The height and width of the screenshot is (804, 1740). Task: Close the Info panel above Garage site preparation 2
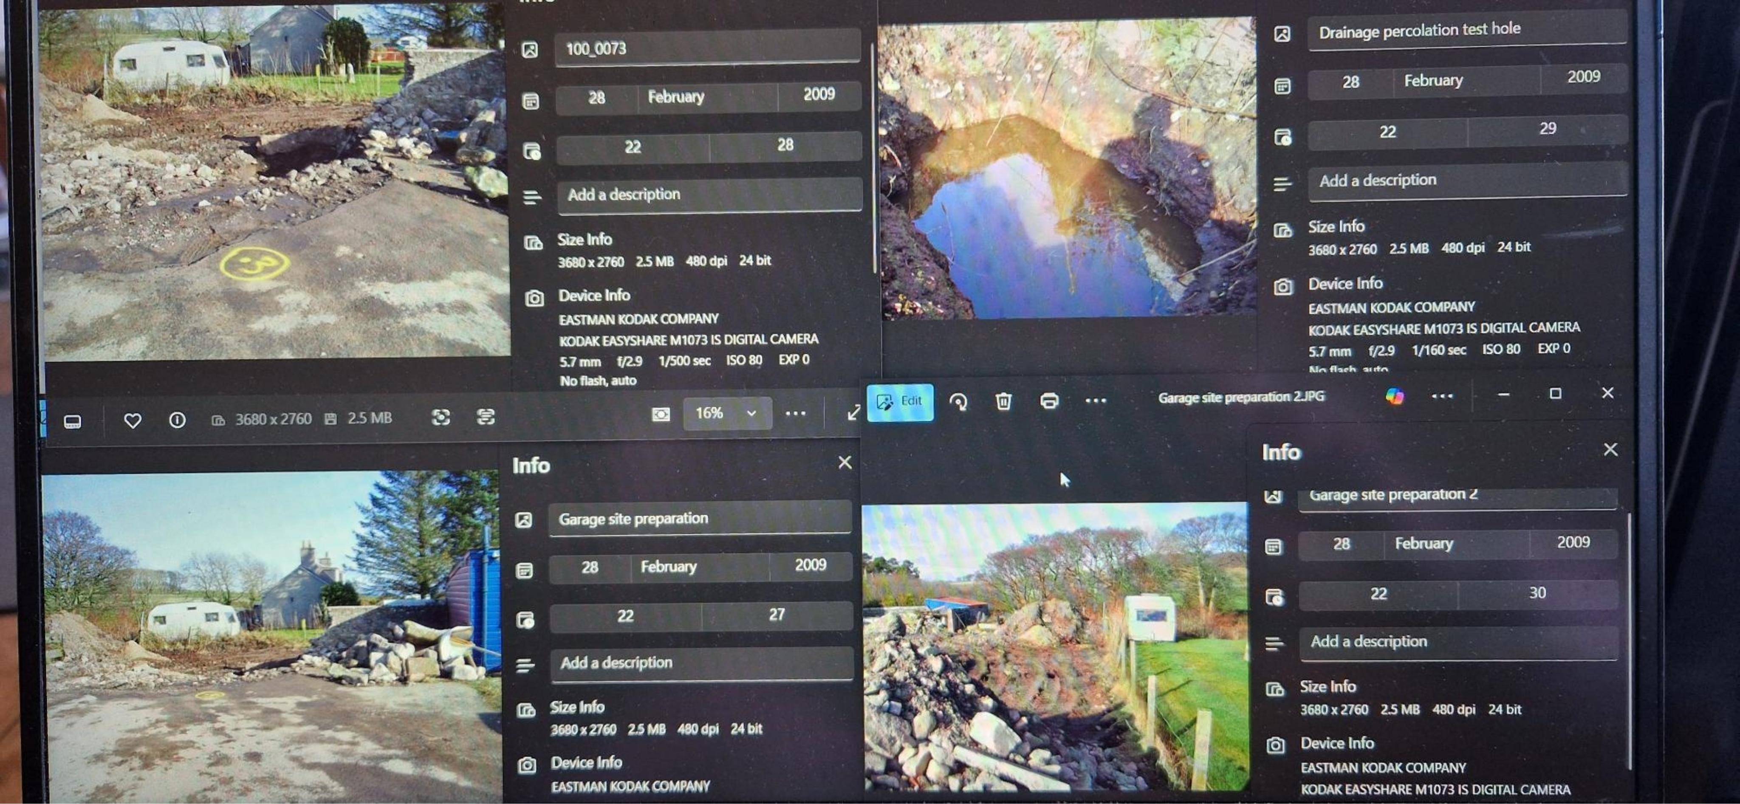[x=1610, y=450]
